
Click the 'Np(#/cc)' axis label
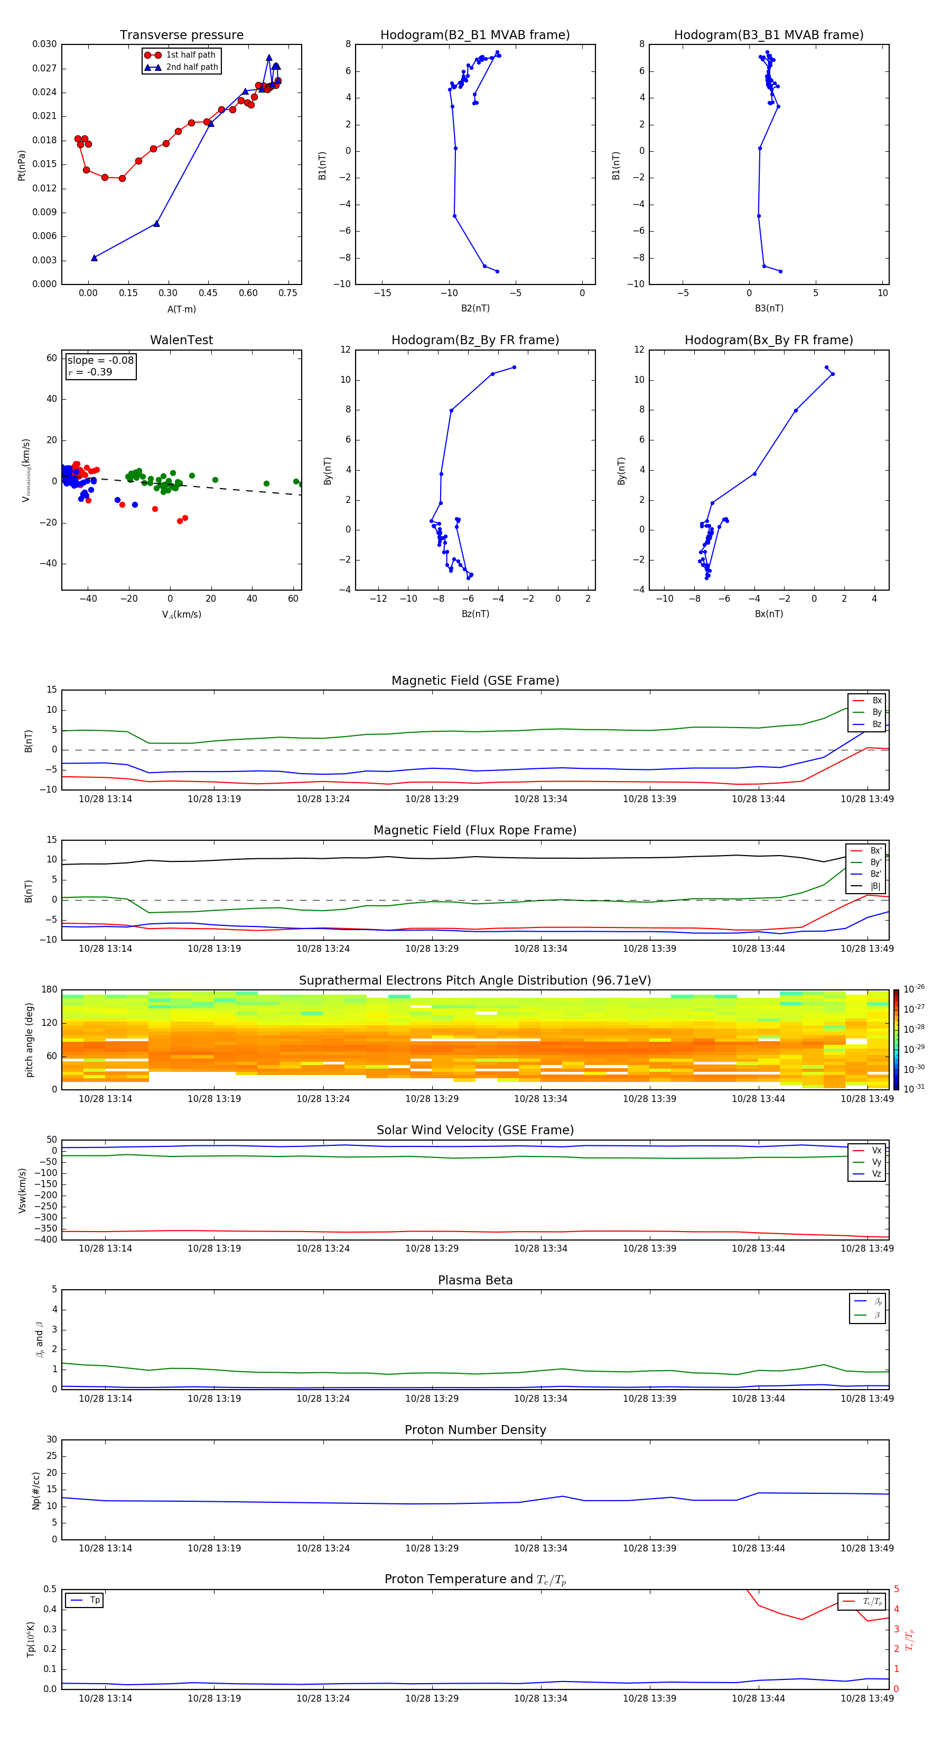click(36, 1490)
